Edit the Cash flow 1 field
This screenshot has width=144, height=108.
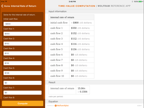click(x=22, y=34)
